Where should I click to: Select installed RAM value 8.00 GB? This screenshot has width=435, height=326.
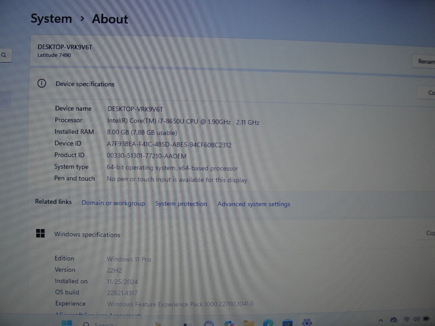pyautogui.click(x=142, y=133)
